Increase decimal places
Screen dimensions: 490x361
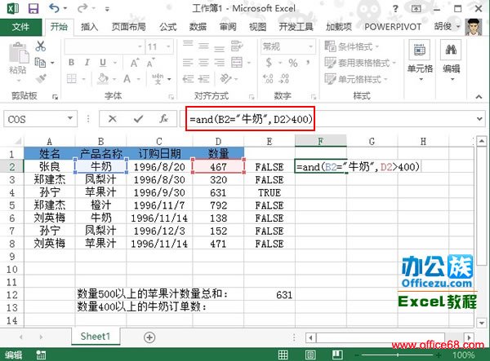[268, 78]
